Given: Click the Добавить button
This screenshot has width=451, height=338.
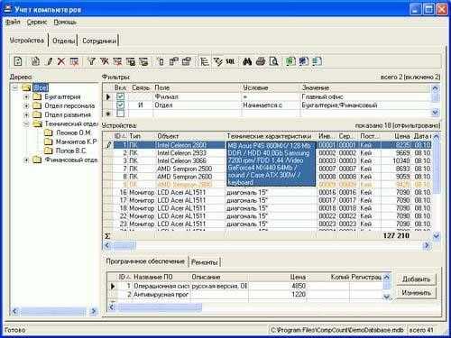Looking at the screenshot, I should point(416,279).
